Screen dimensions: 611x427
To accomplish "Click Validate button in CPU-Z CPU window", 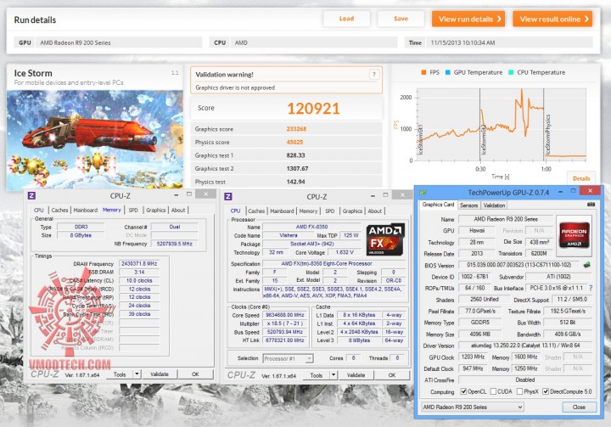I will (356, 375).
